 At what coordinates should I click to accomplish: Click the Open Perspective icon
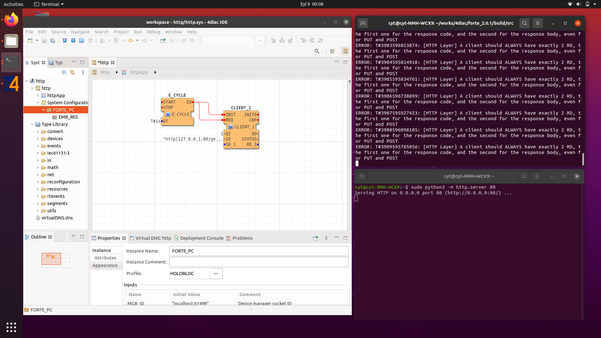332,51
